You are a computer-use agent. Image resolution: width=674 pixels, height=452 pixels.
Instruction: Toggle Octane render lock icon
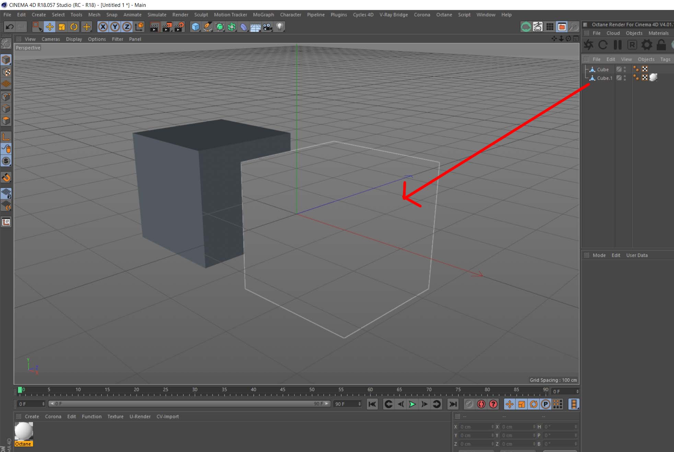(x=661, y=45)
